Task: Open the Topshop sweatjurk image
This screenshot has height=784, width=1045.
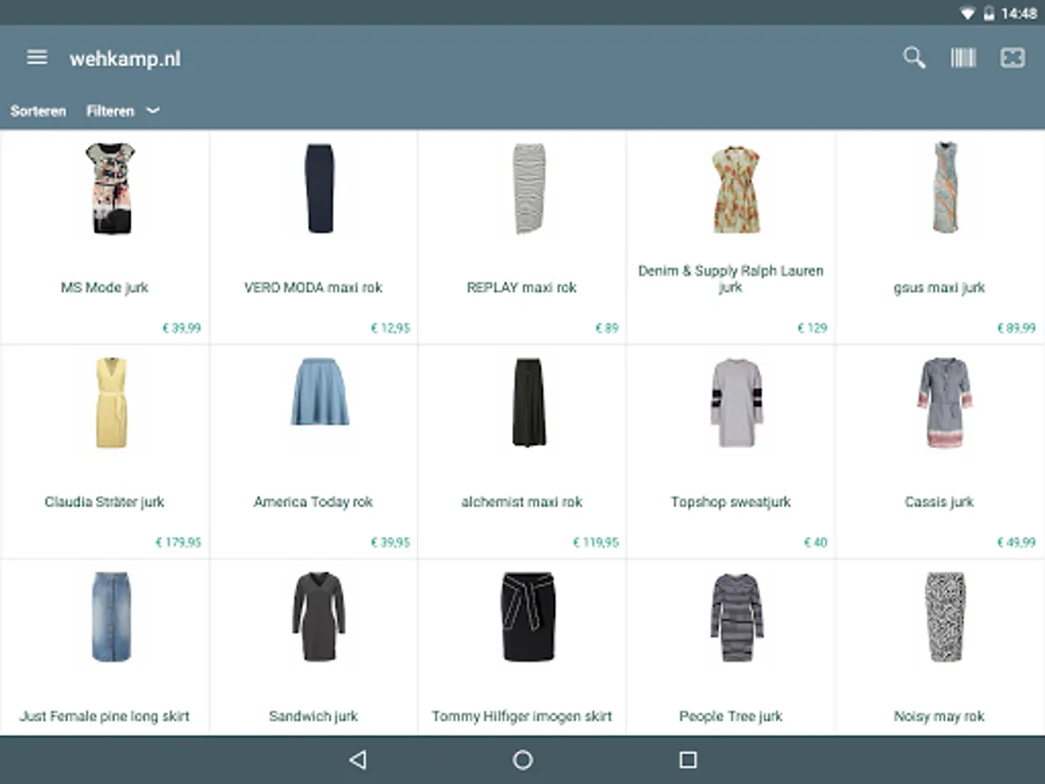Action: tap(737, 403)
